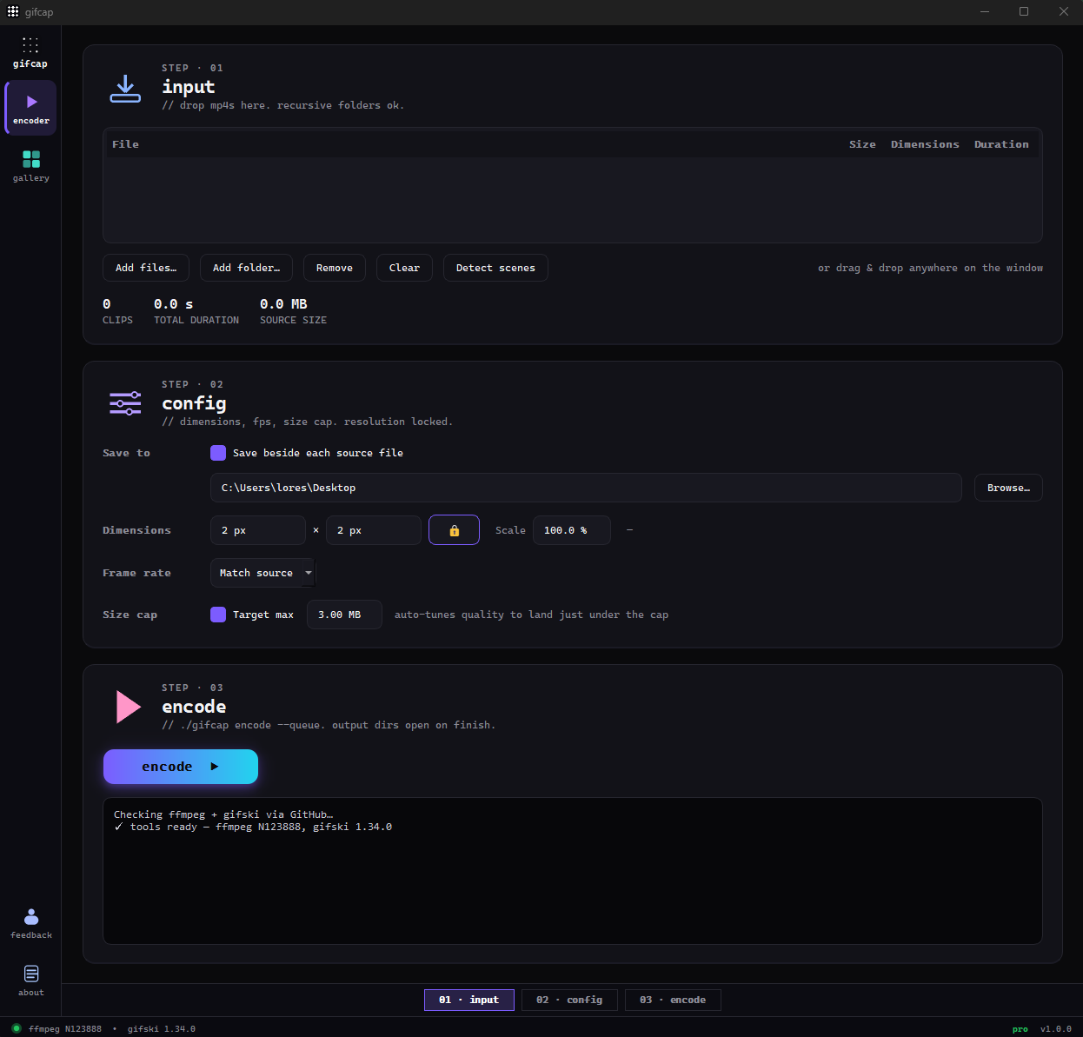Click the encode log output area

tap(573, 871)
